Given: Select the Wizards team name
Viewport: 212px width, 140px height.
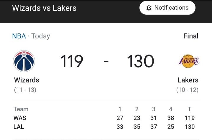Looking at the screenshot, I should [27, 80].
